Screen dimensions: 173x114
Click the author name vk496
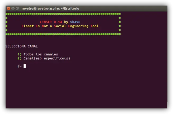pyautogui.click(x=75, y=22)
